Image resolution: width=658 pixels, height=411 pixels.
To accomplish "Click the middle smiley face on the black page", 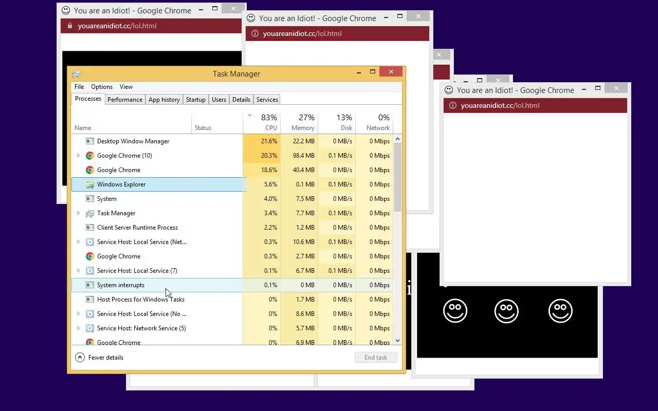I will coord(506,311).
